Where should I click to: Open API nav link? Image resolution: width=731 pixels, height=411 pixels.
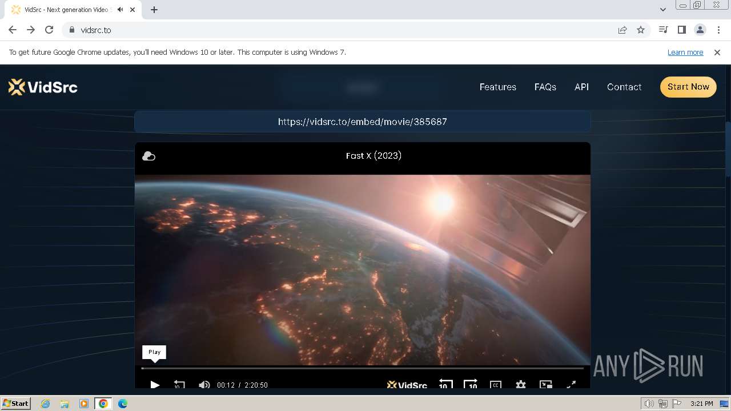581,87
